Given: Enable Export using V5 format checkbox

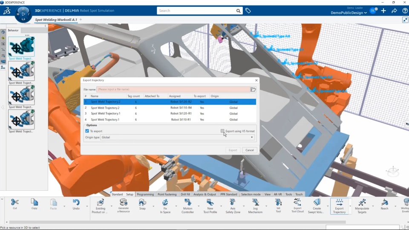Looking at the screenshot, I should (x=222, y=131).
